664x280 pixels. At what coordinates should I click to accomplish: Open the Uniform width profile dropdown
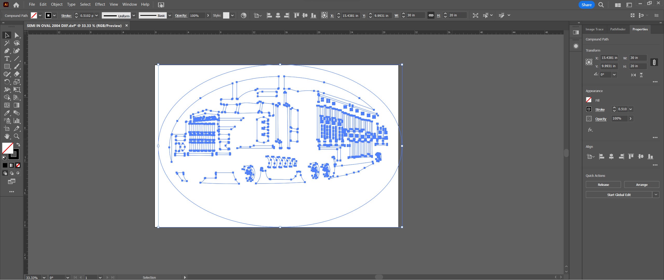pyautogui.click(x=134, y=15)
